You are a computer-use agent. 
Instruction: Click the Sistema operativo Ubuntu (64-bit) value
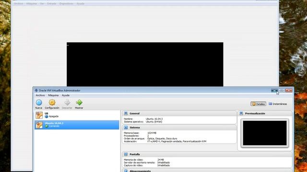tap(154, 122)
